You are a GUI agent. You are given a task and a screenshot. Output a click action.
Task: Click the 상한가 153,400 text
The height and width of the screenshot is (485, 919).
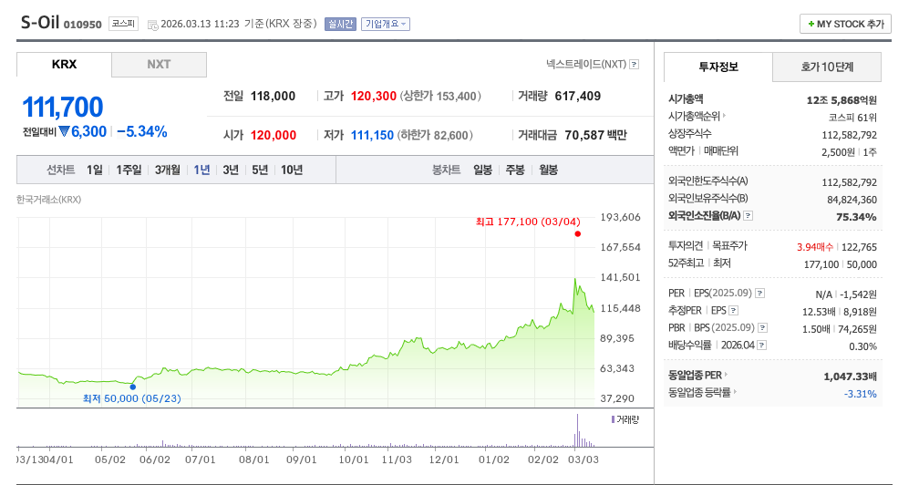coord(440,96)
